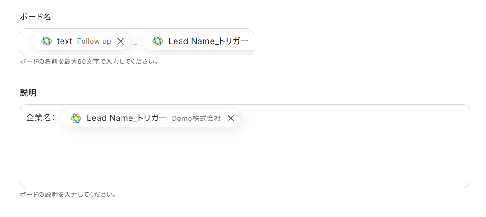Place cursor at underscore between board-name chips
This screenshot has width=486, height=217.
tap(136, 43)
